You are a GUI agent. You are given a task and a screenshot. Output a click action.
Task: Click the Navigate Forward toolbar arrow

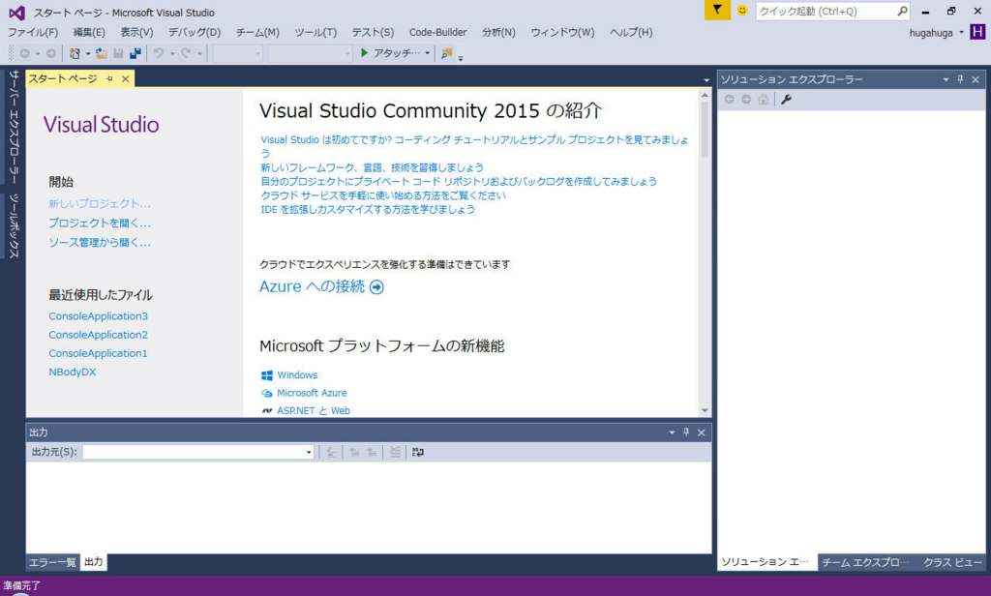pos(51,54)
